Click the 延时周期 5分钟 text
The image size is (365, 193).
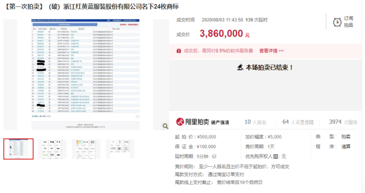tap(192, 156)
